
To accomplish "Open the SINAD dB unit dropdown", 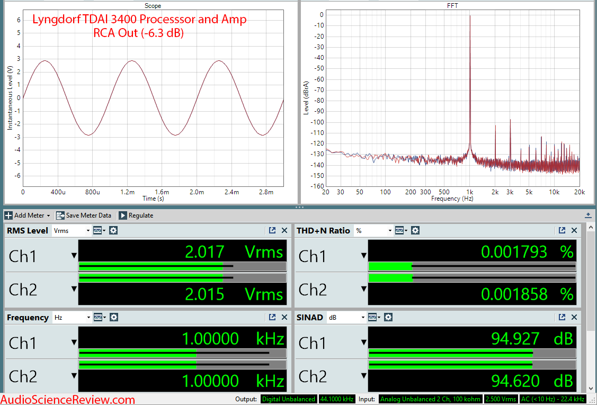I will 346,318.
